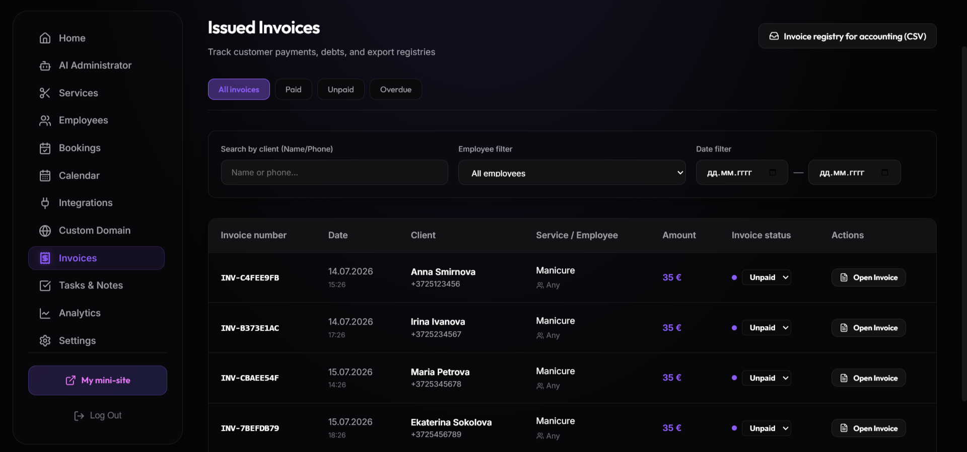Open Integrations from sidebar label

tap(86, 203)
